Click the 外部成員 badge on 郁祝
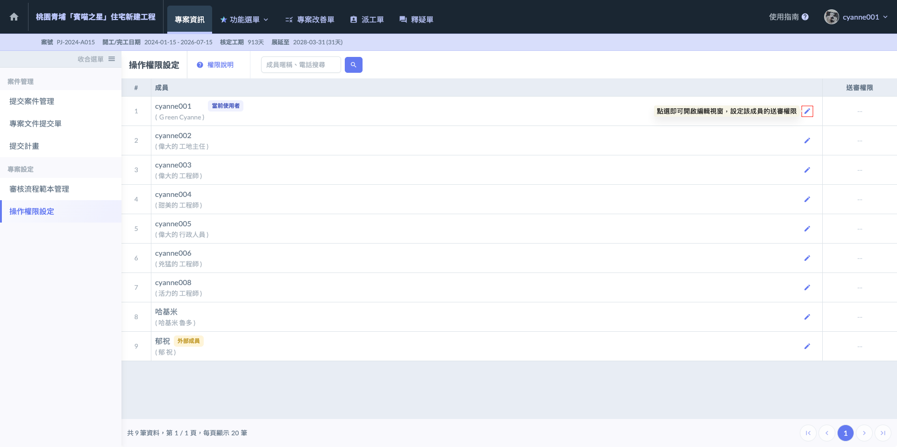The width and height of the screenshot is (897, 447). 189,341
